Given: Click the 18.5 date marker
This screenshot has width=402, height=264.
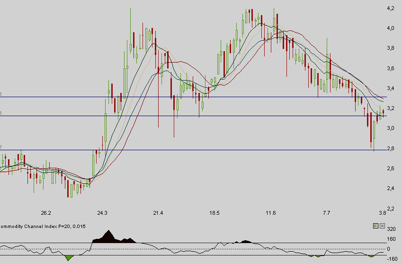Looking at the screenshot, I should 214,213.
